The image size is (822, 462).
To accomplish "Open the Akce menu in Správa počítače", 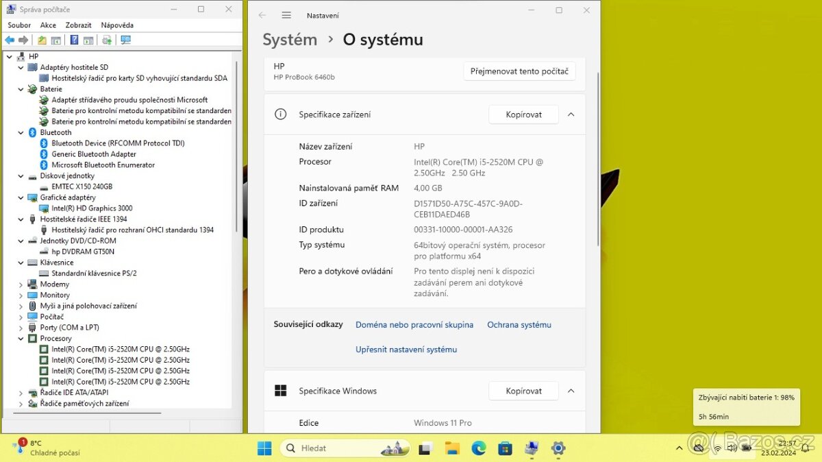I will [48, 25].
